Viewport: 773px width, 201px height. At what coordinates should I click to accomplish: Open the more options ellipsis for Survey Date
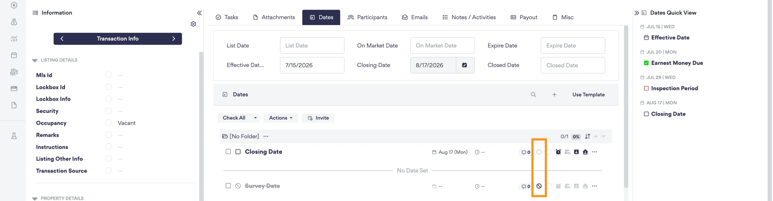click(594, 186)
